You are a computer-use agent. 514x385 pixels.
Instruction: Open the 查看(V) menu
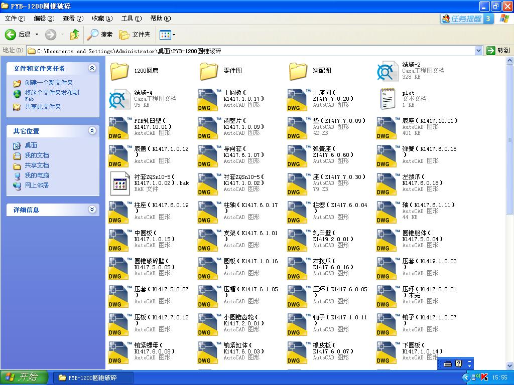coord(73,19)
